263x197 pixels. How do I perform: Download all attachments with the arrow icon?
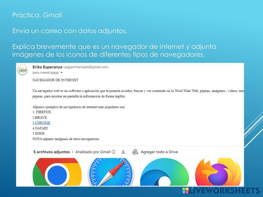(123, 152)
